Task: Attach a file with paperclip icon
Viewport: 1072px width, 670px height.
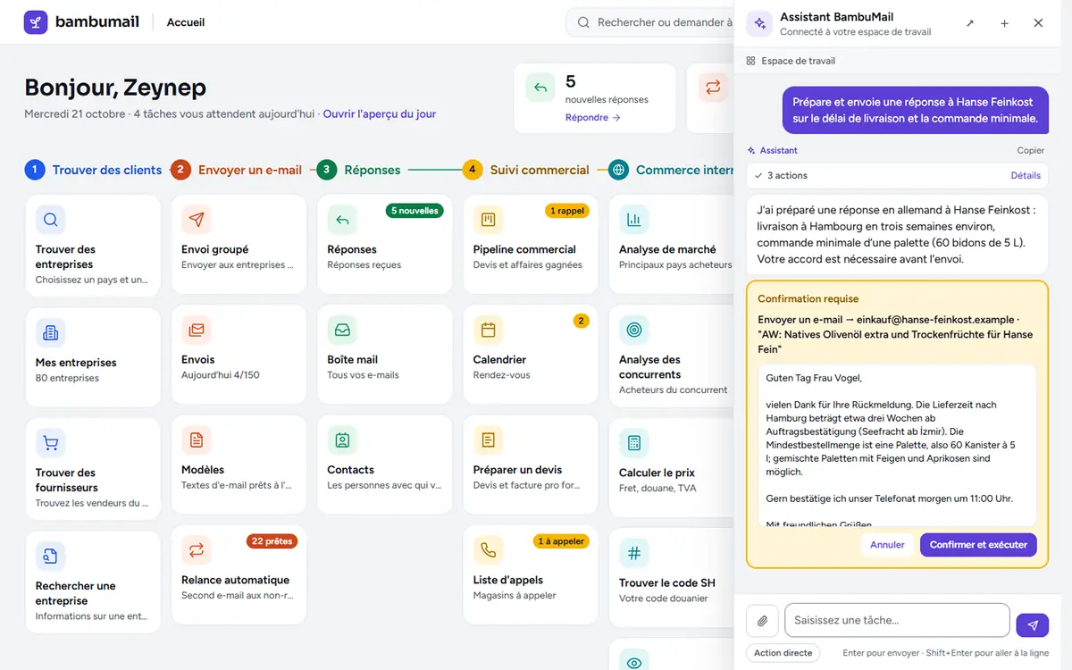Action: 762,620
